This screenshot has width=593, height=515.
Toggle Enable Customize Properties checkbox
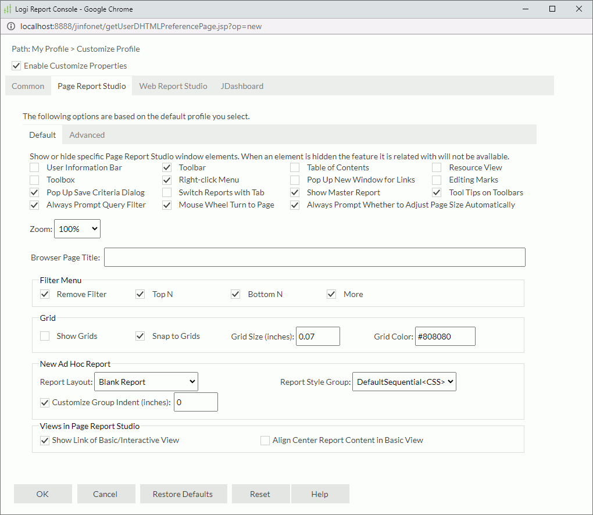[x=16, y=66]
